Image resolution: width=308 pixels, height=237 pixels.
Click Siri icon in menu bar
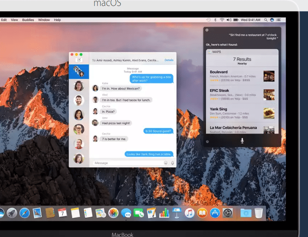click(x=272, y=20)
